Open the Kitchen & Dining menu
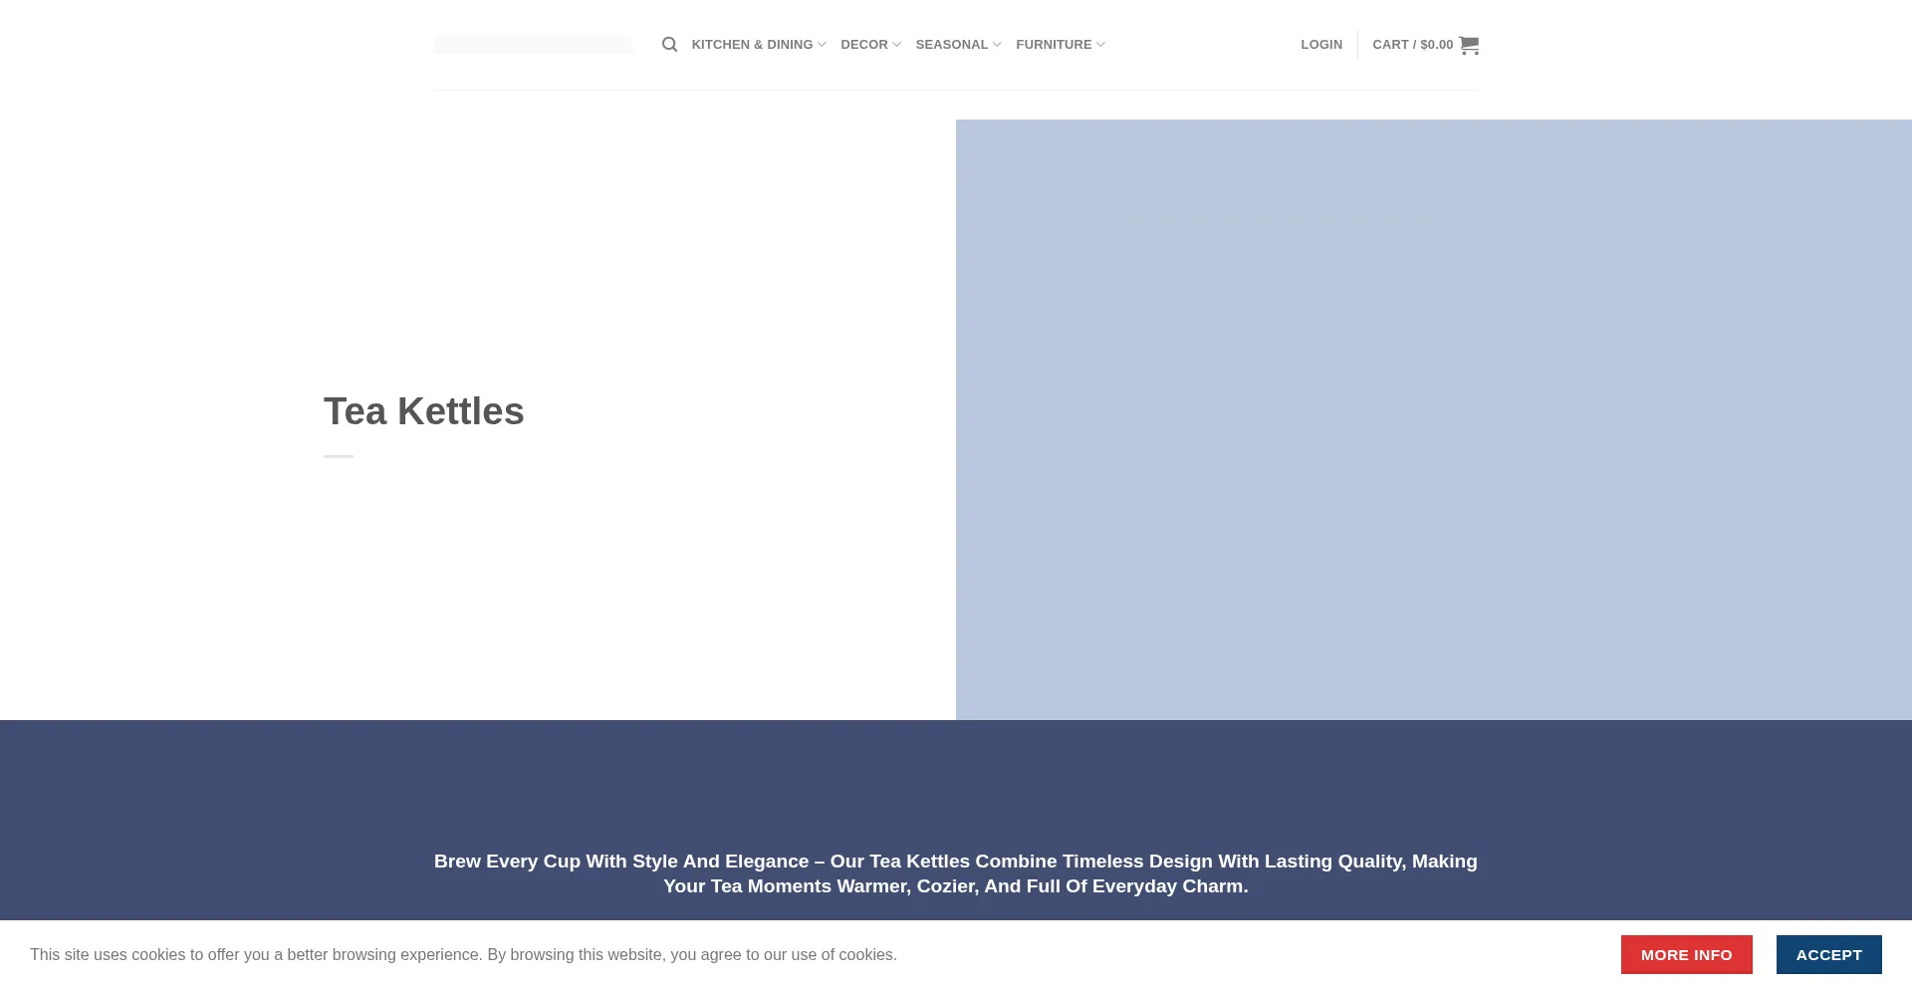 click(751, 45)
